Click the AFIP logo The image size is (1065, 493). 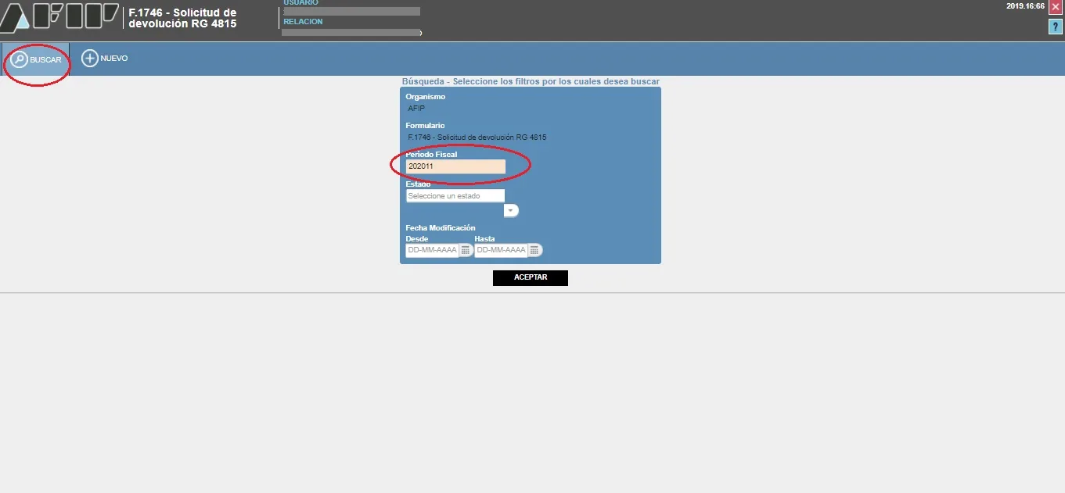tap(60, 19)
